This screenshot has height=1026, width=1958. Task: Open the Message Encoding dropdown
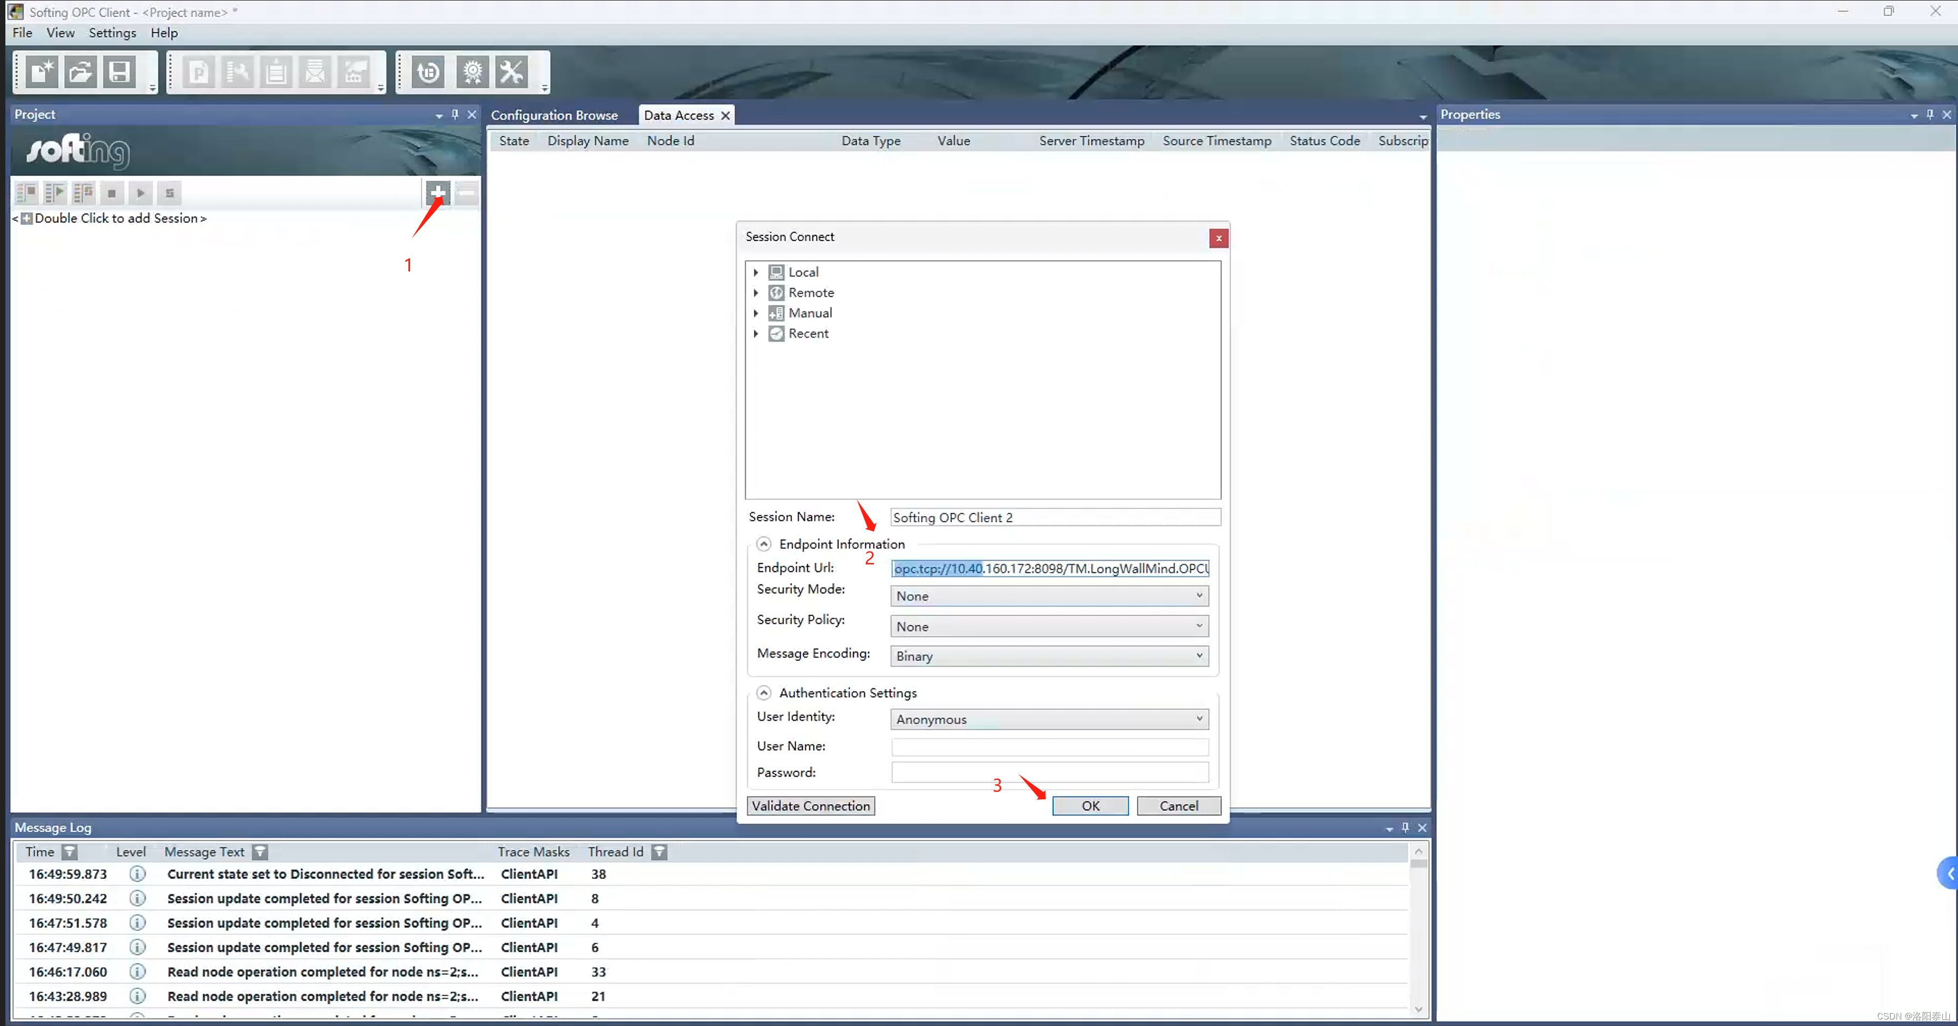pyautogui.click(x=1049, y=656)
